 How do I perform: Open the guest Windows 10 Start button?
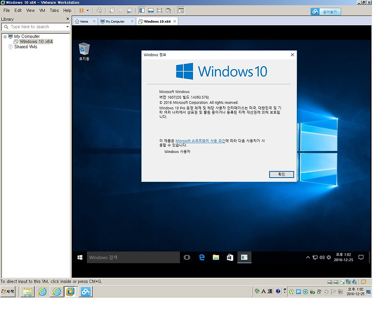pos(80,258)
